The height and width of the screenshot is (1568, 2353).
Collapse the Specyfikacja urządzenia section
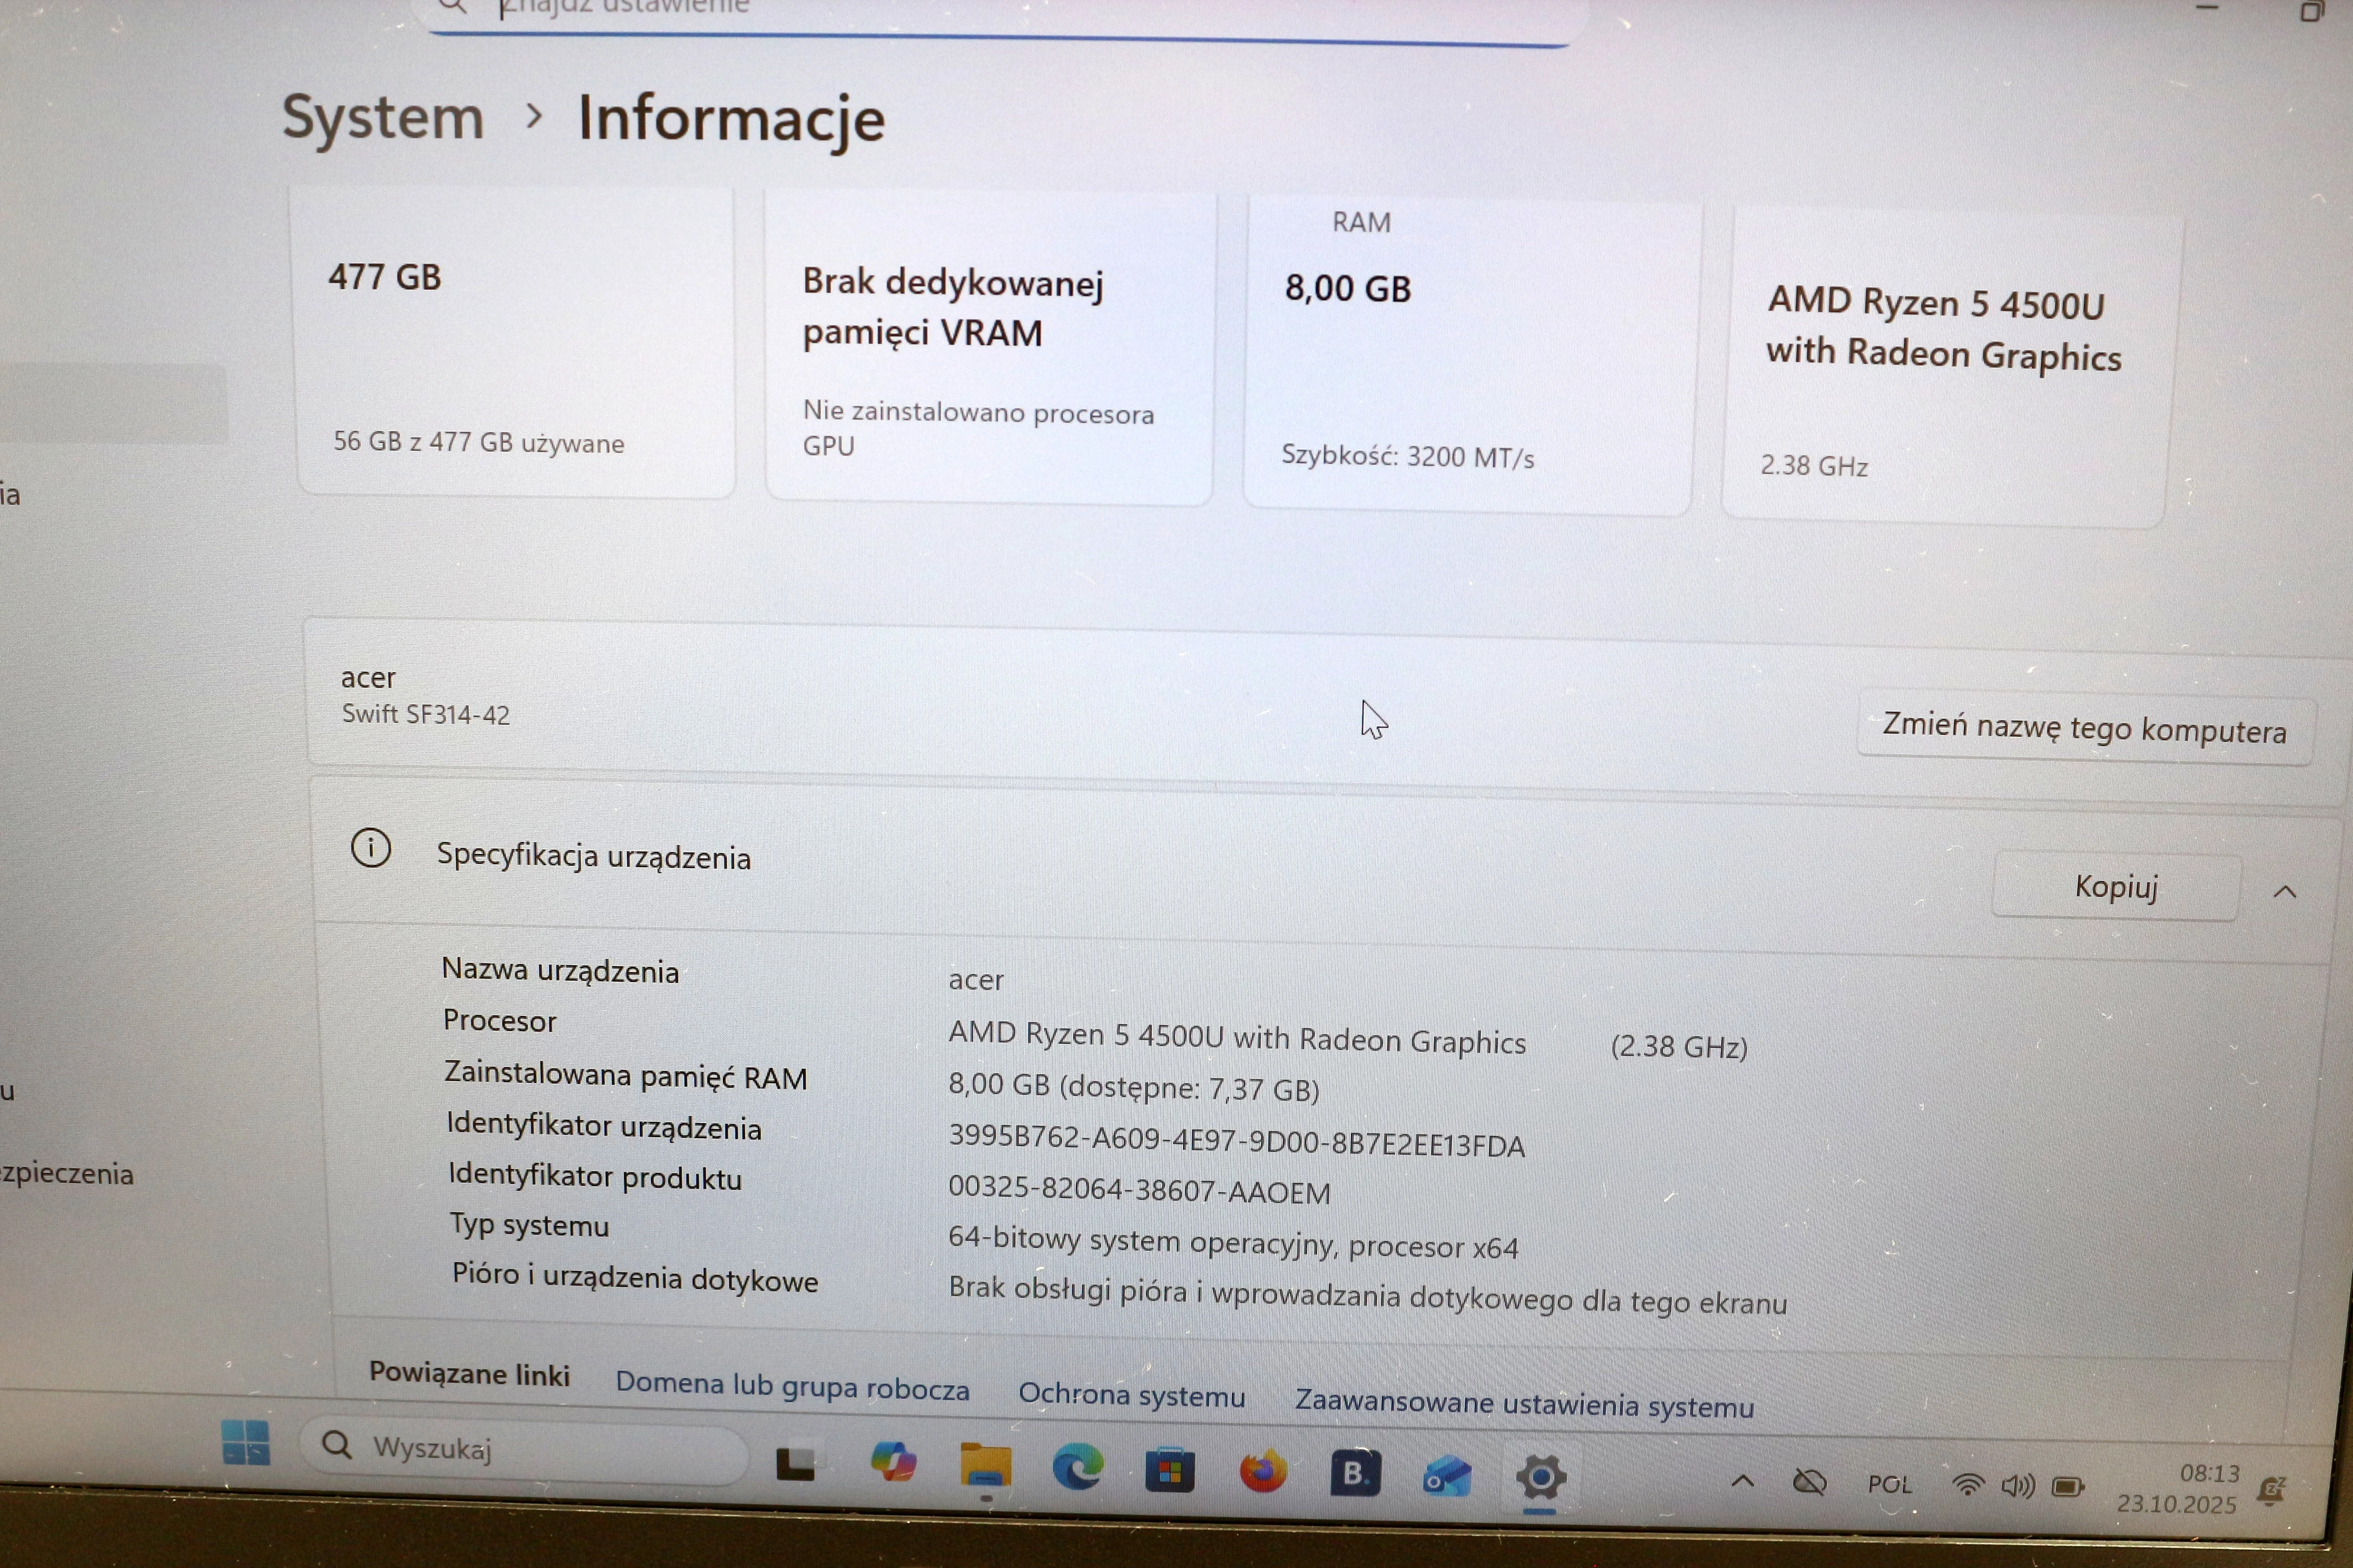(x=2284, y=891)
